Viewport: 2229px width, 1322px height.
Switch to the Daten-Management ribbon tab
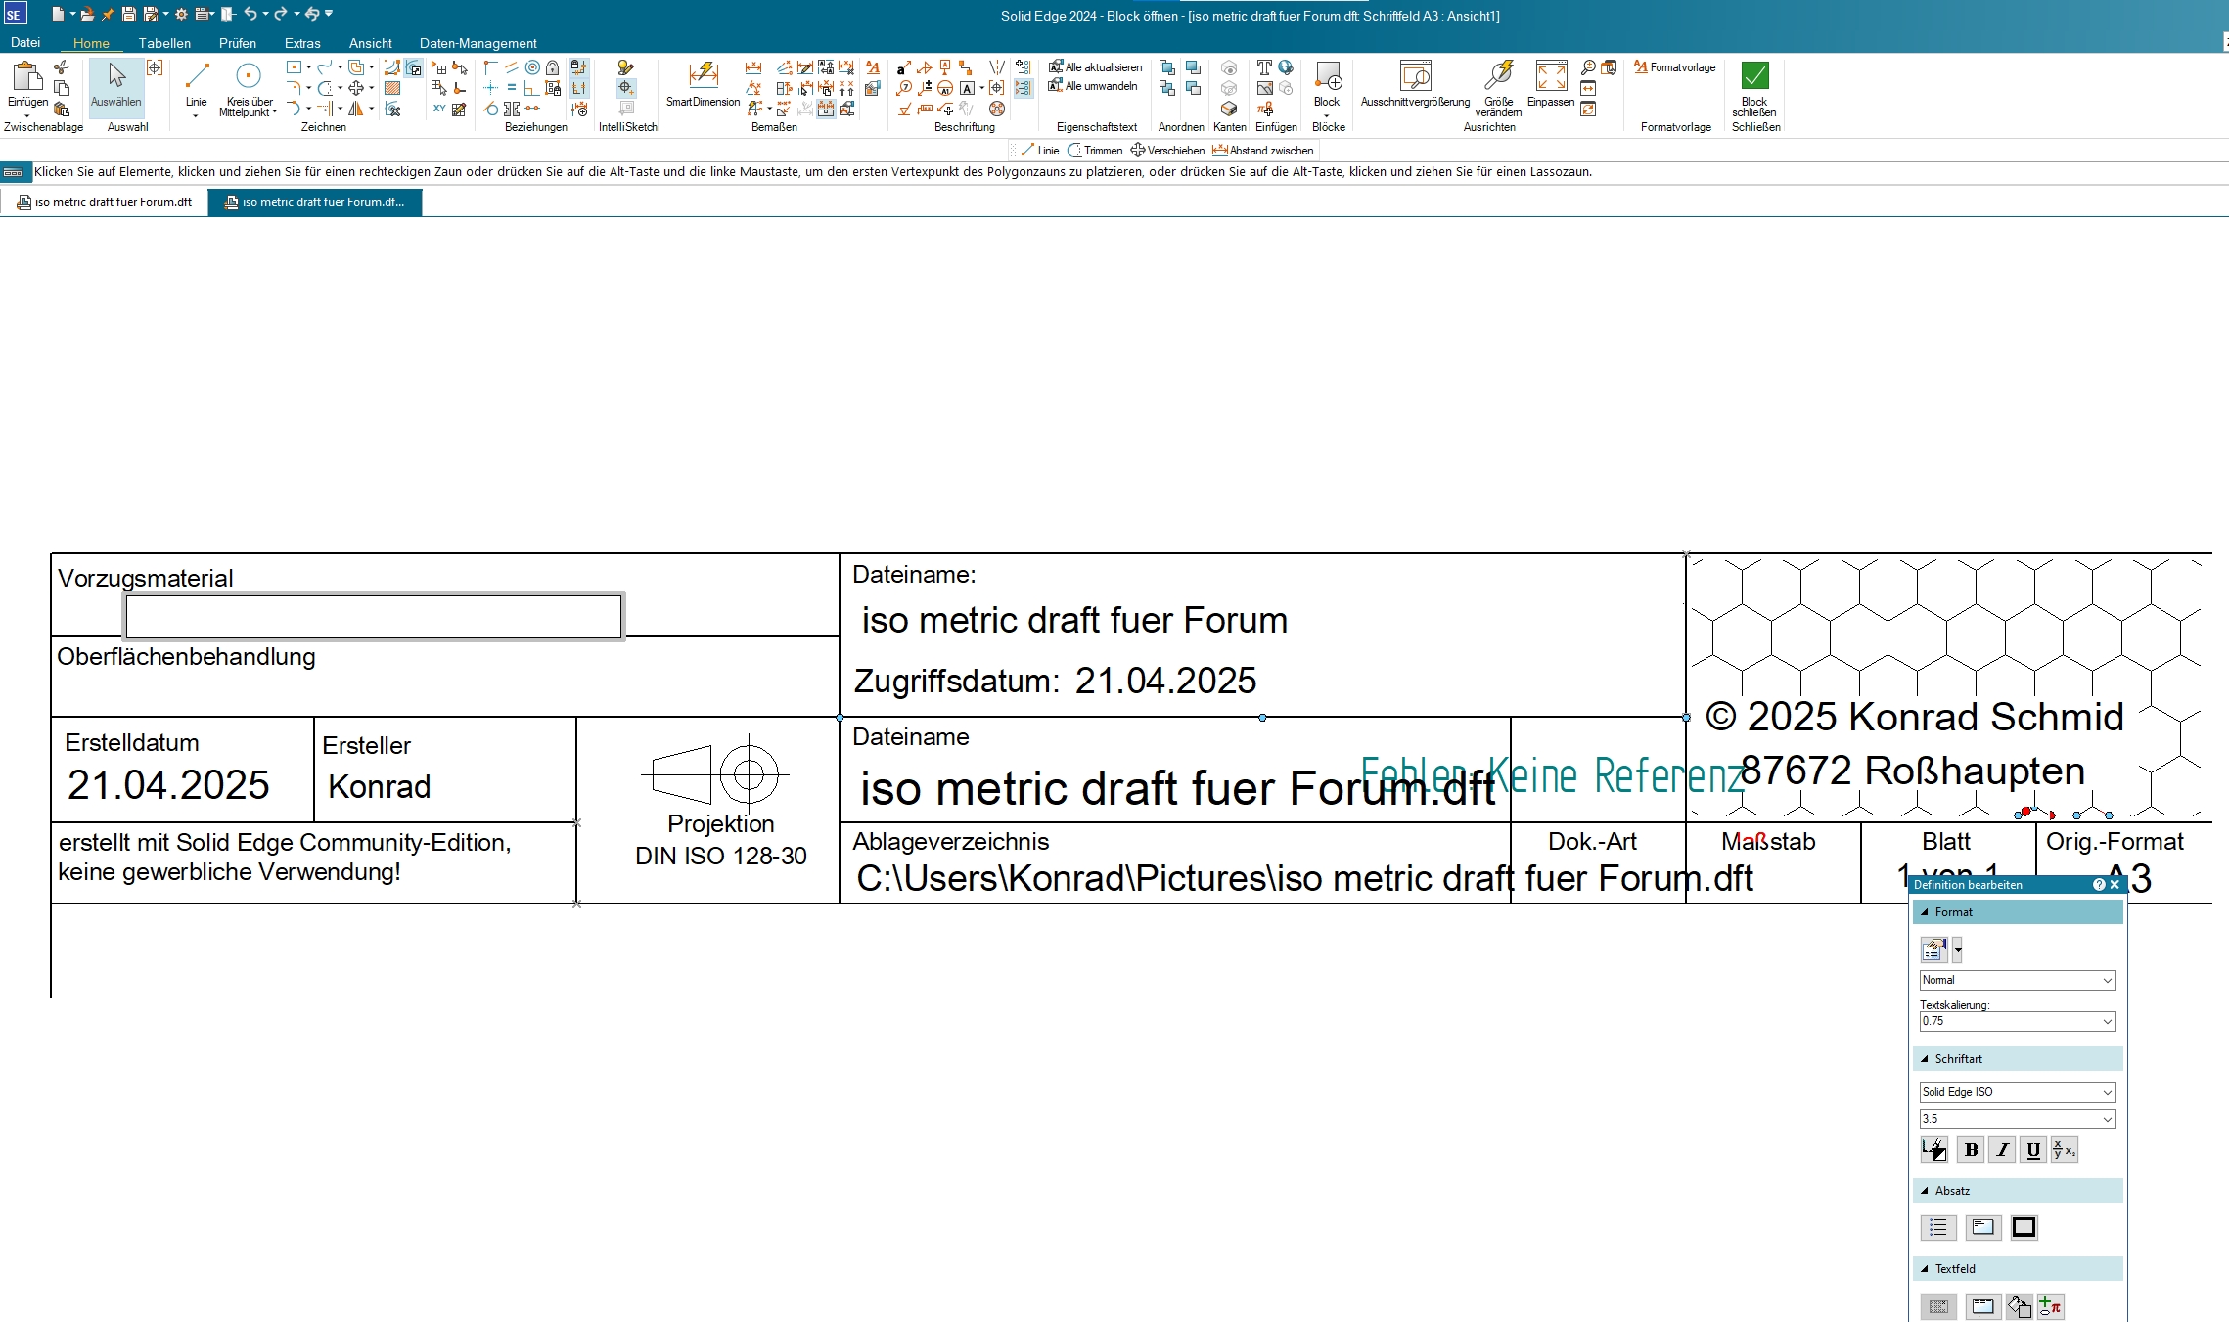478,43
